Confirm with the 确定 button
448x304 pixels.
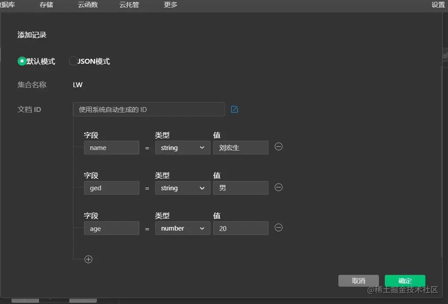[405, 281]
